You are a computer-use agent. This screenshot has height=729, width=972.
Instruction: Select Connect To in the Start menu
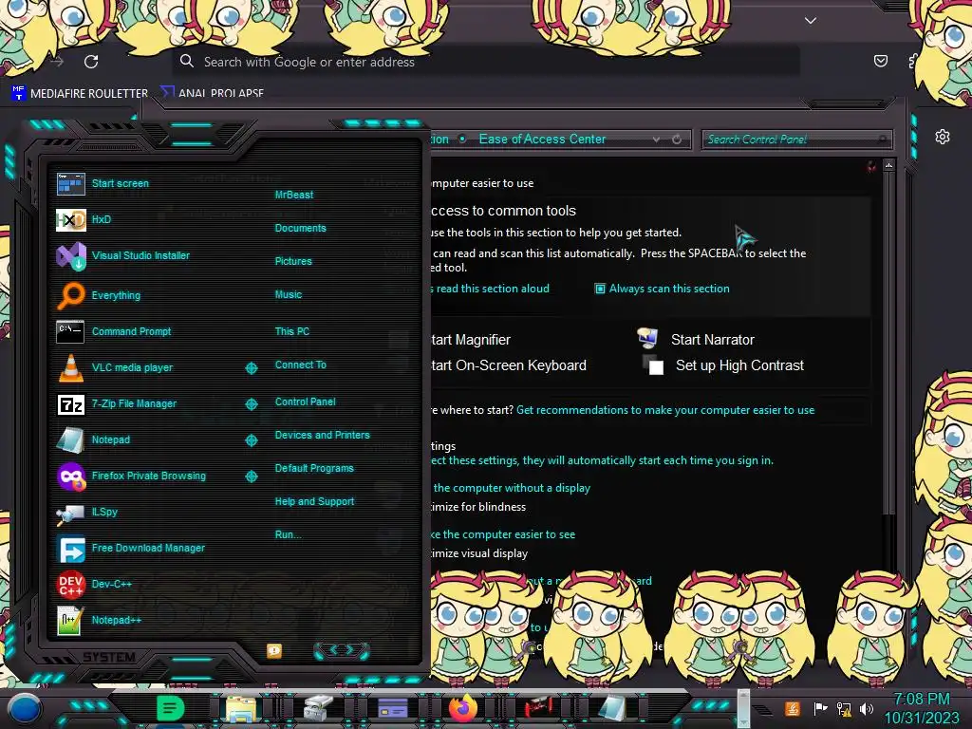(300, 364)
